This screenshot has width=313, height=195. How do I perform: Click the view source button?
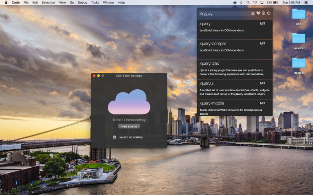point(129,126)
